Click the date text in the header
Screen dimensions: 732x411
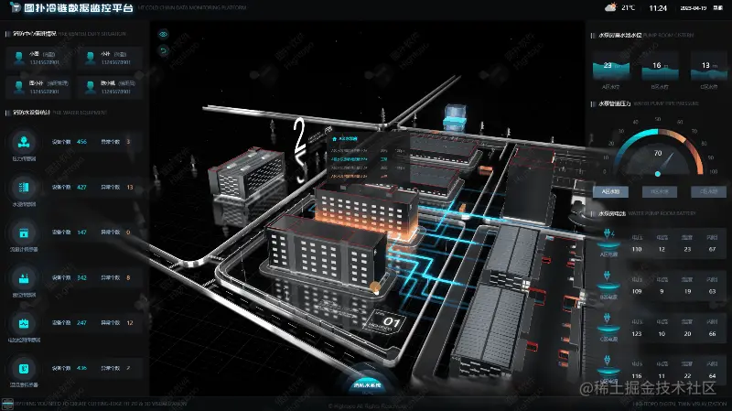[694, 8]
